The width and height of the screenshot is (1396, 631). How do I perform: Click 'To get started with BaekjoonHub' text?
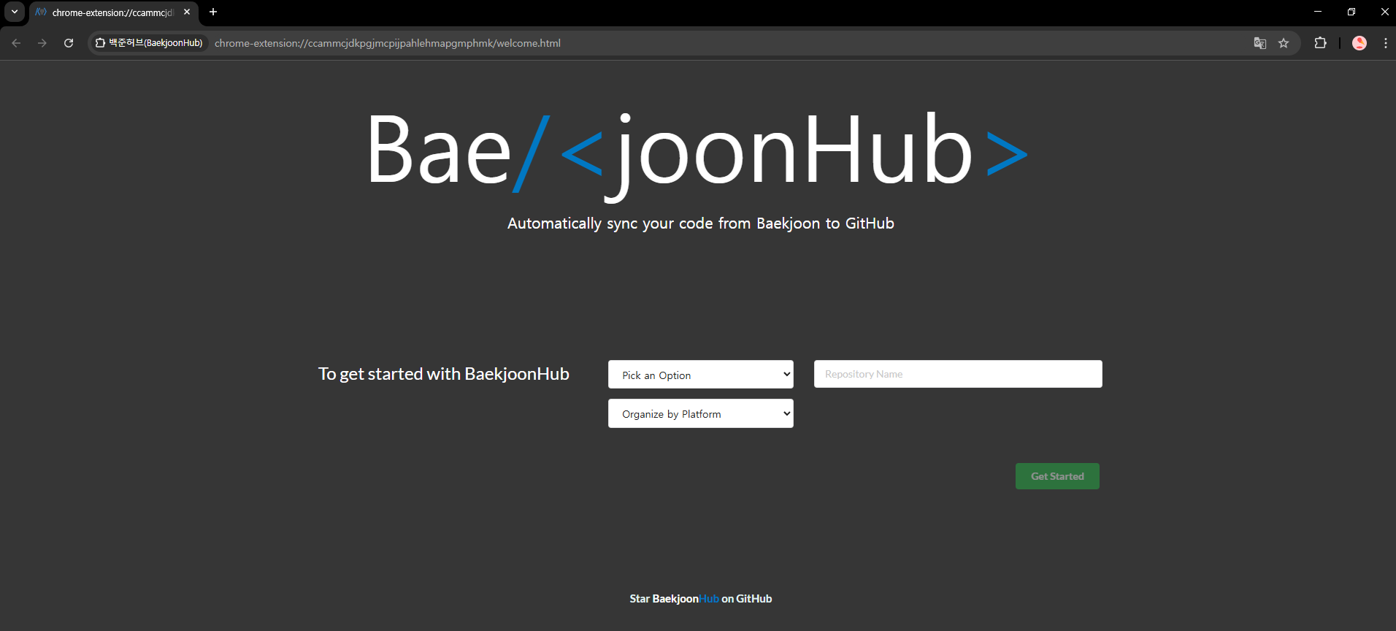point(444,374)
